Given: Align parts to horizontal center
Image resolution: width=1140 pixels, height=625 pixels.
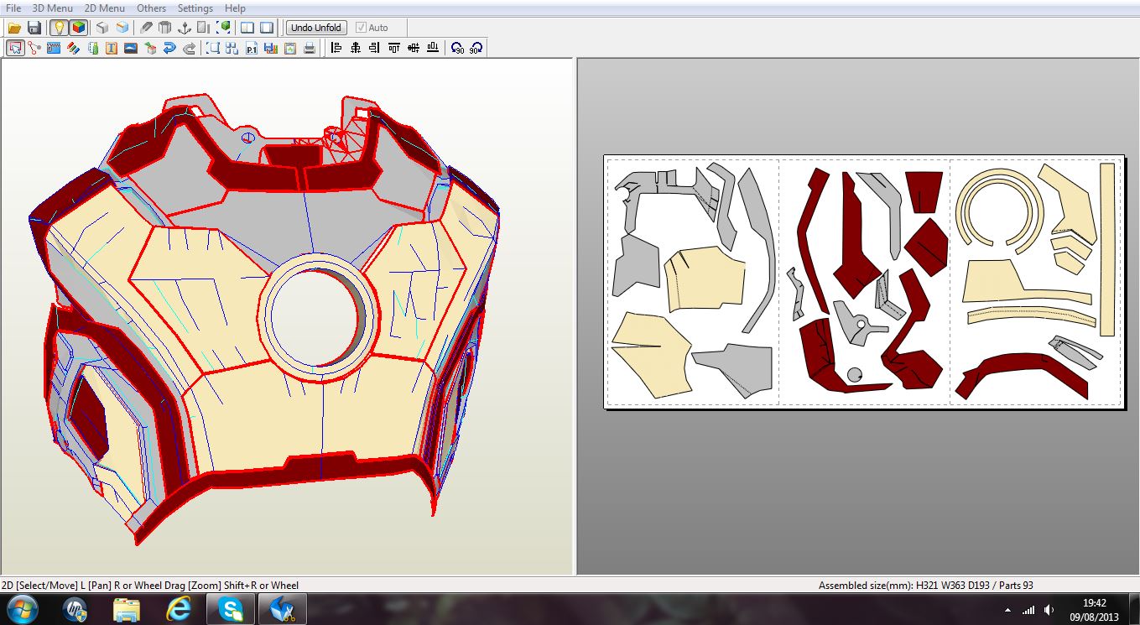Looking at the screenshot, I should (356, 48).
